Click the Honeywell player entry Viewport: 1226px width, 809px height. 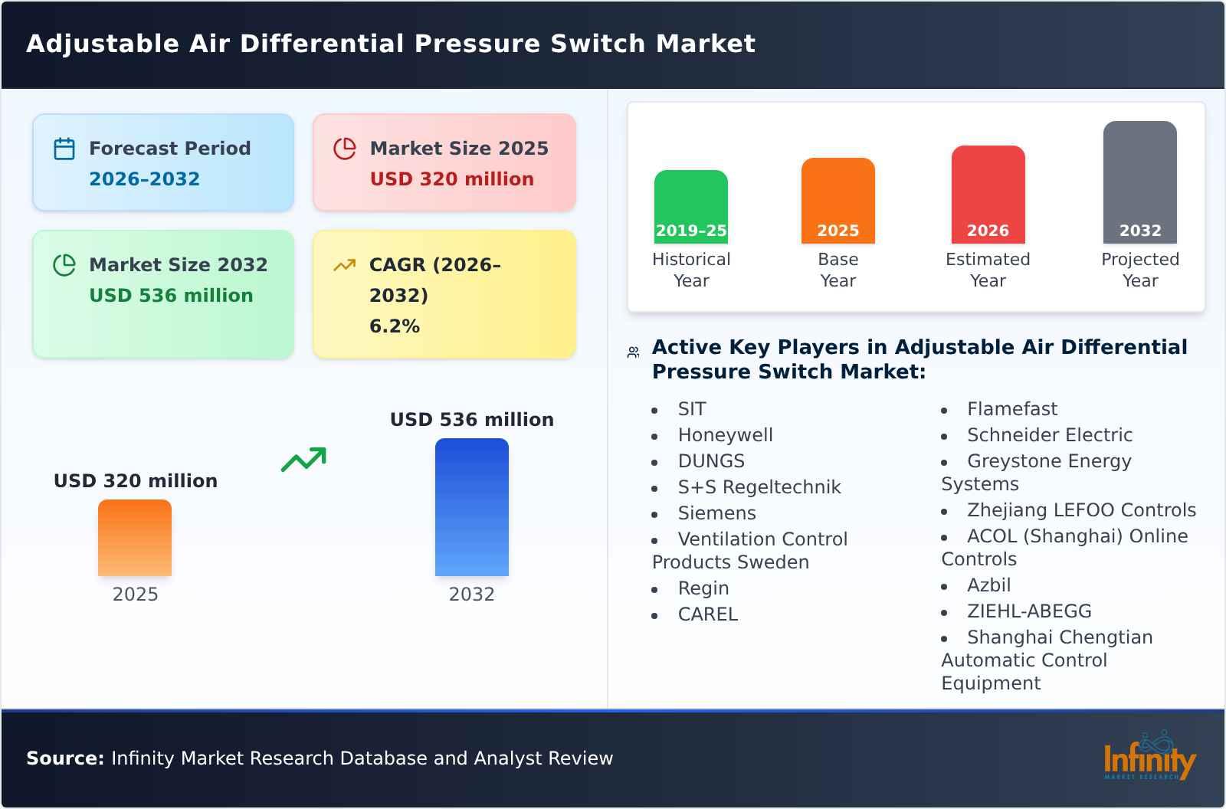tap(725, 435)
